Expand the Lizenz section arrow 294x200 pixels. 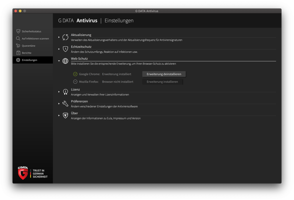tap(59, 92)
